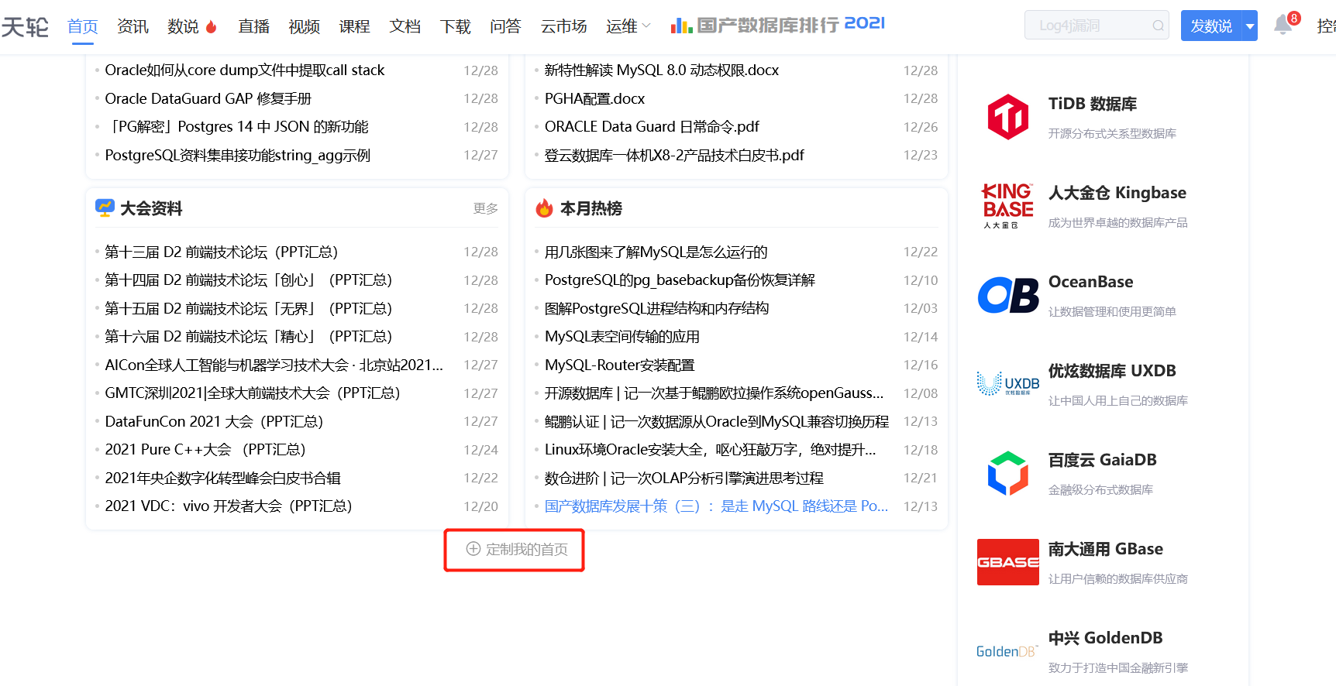Viewport: 1336px width, 686px height.
Task: Open Oracle DataGuard GAP 修复手册
Action: tap(208, 98)
